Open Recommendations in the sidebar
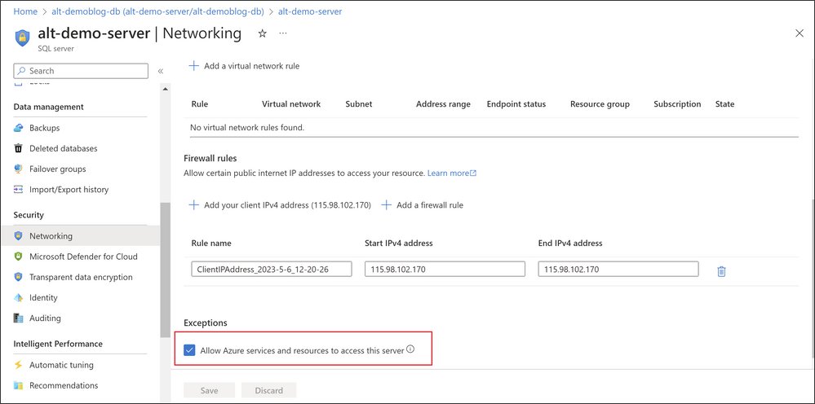This screenshot has width=815, height=404. tap(64, 385)
